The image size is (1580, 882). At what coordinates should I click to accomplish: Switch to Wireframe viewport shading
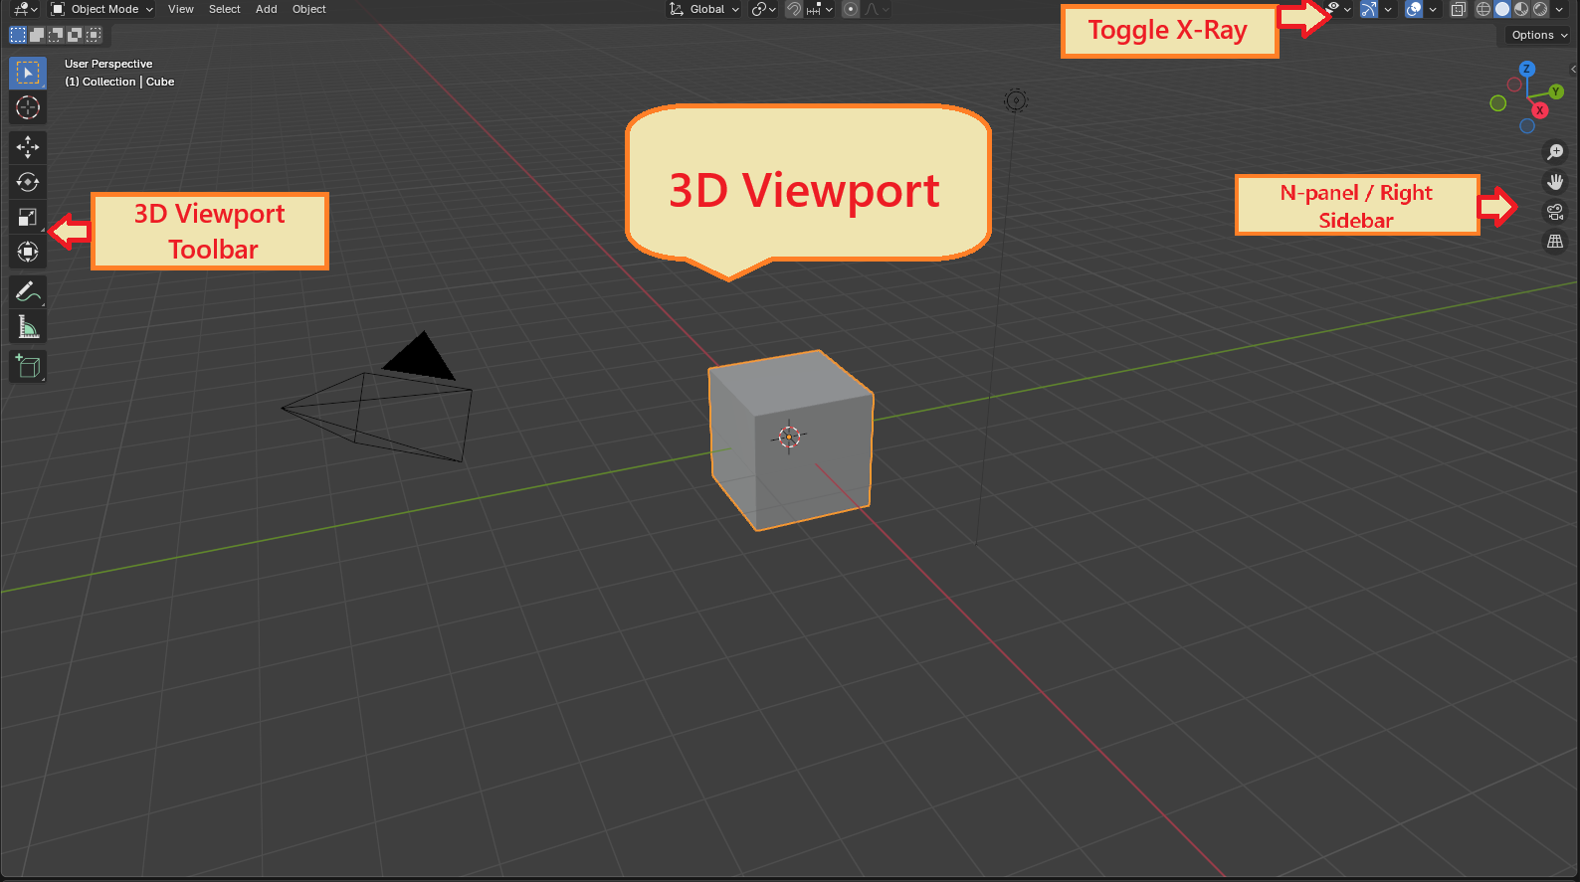[1483, 9]
